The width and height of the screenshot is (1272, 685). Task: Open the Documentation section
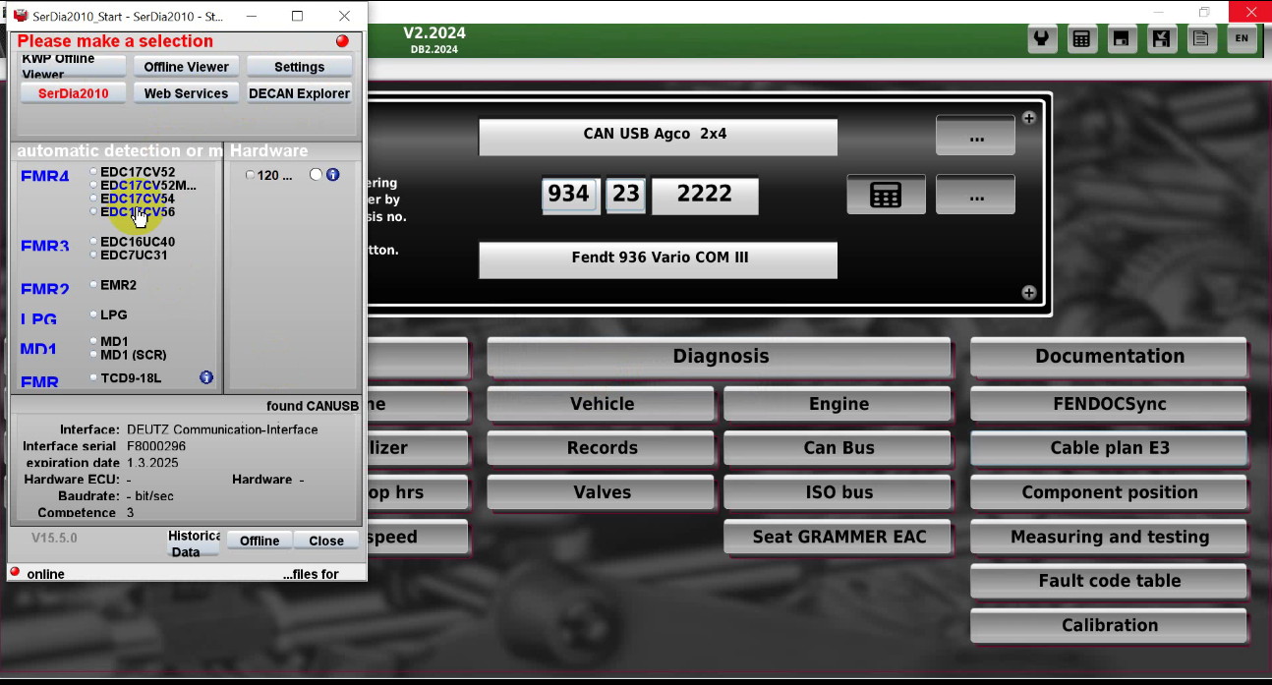(x=1109, y=357)
